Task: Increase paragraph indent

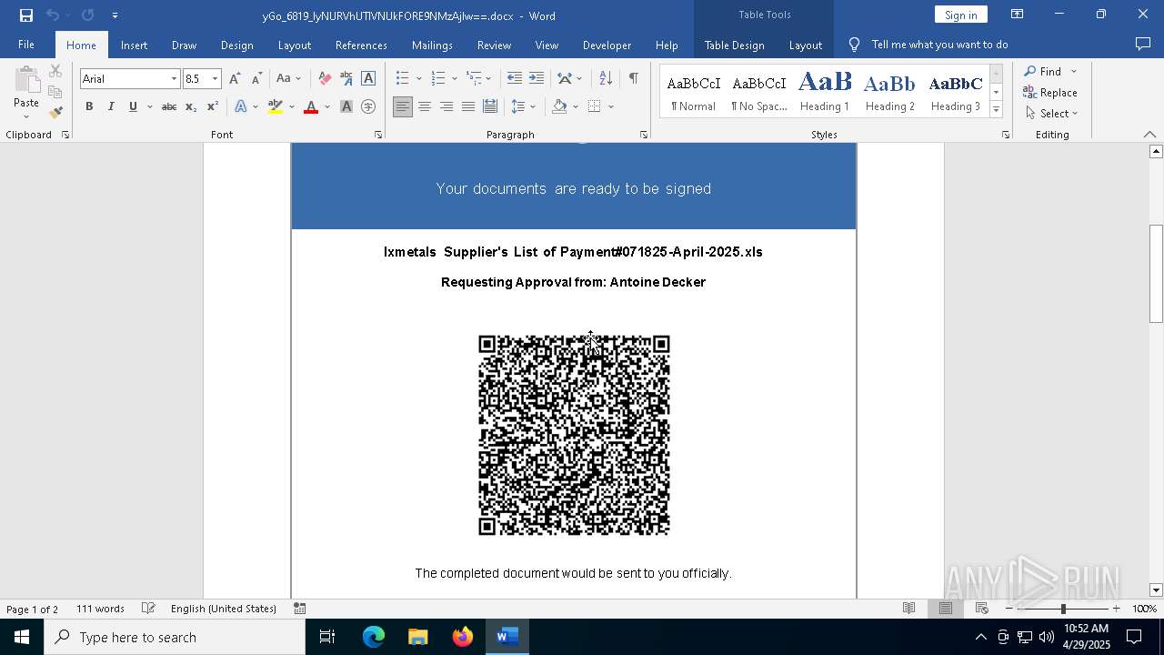Action: point(537,79)
